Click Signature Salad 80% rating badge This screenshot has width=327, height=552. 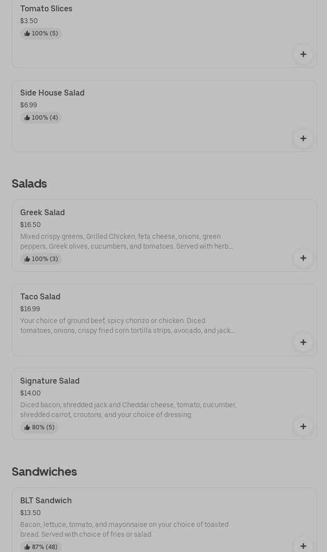point(39,427)
